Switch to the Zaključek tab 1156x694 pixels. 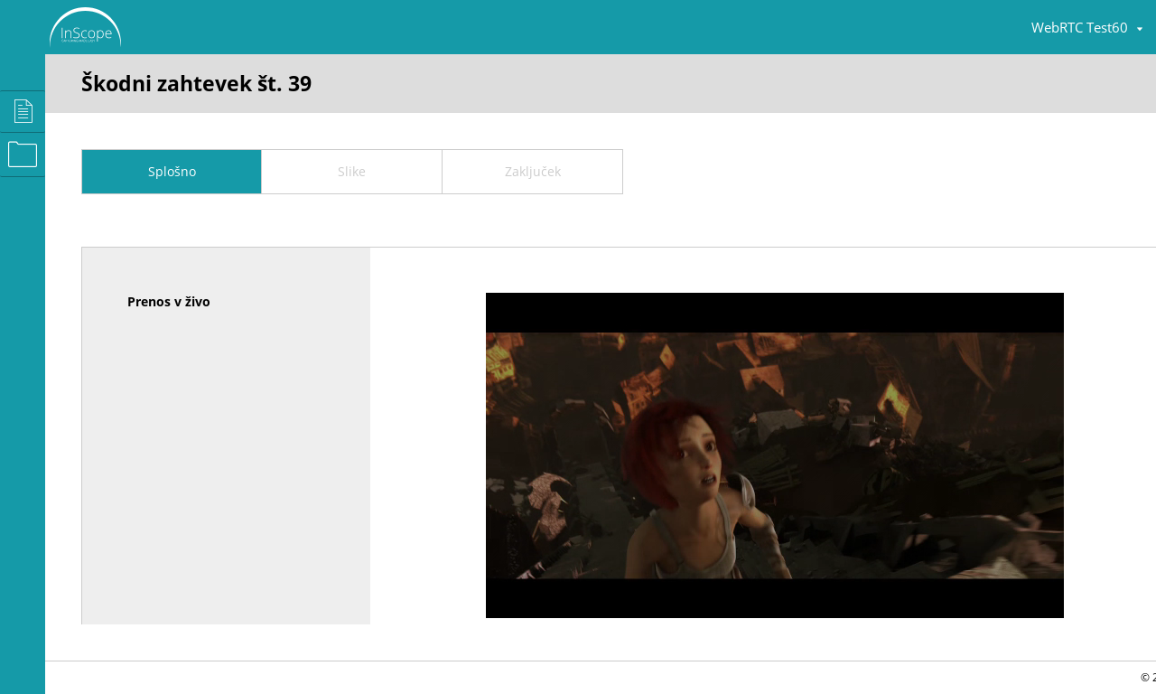click(x=533, y=172)
